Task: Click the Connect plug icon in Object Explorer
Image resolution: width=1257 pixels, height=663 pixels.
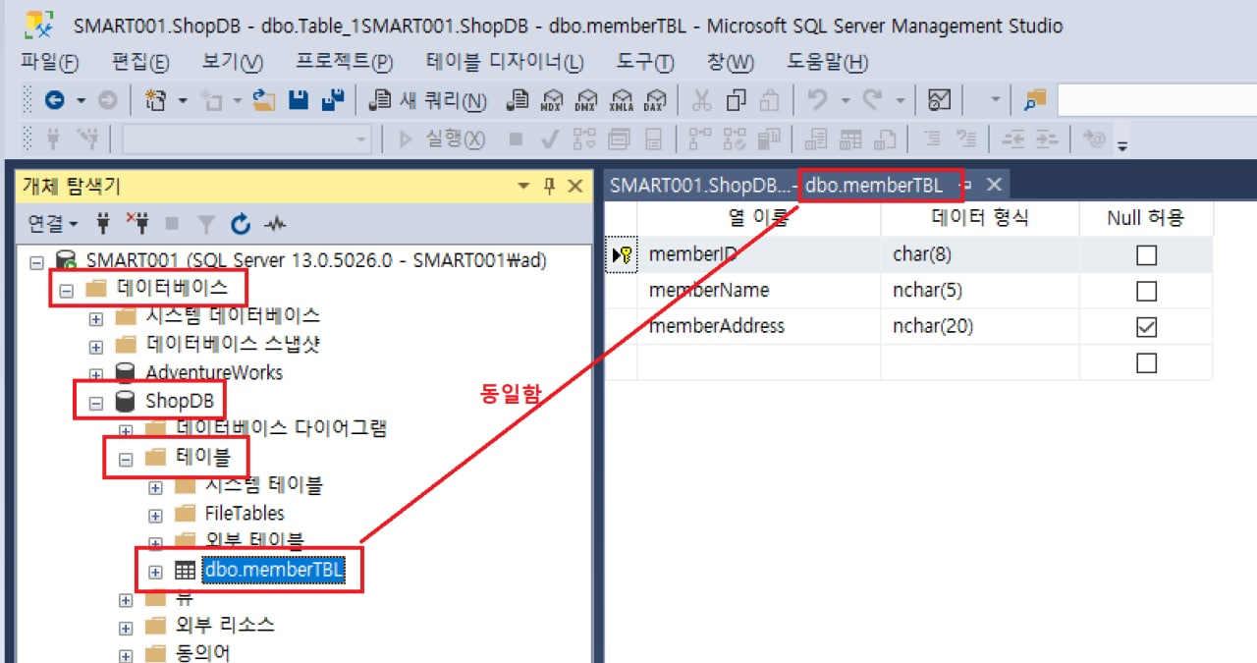Action: pyautogui.click(x=103, y=224)
